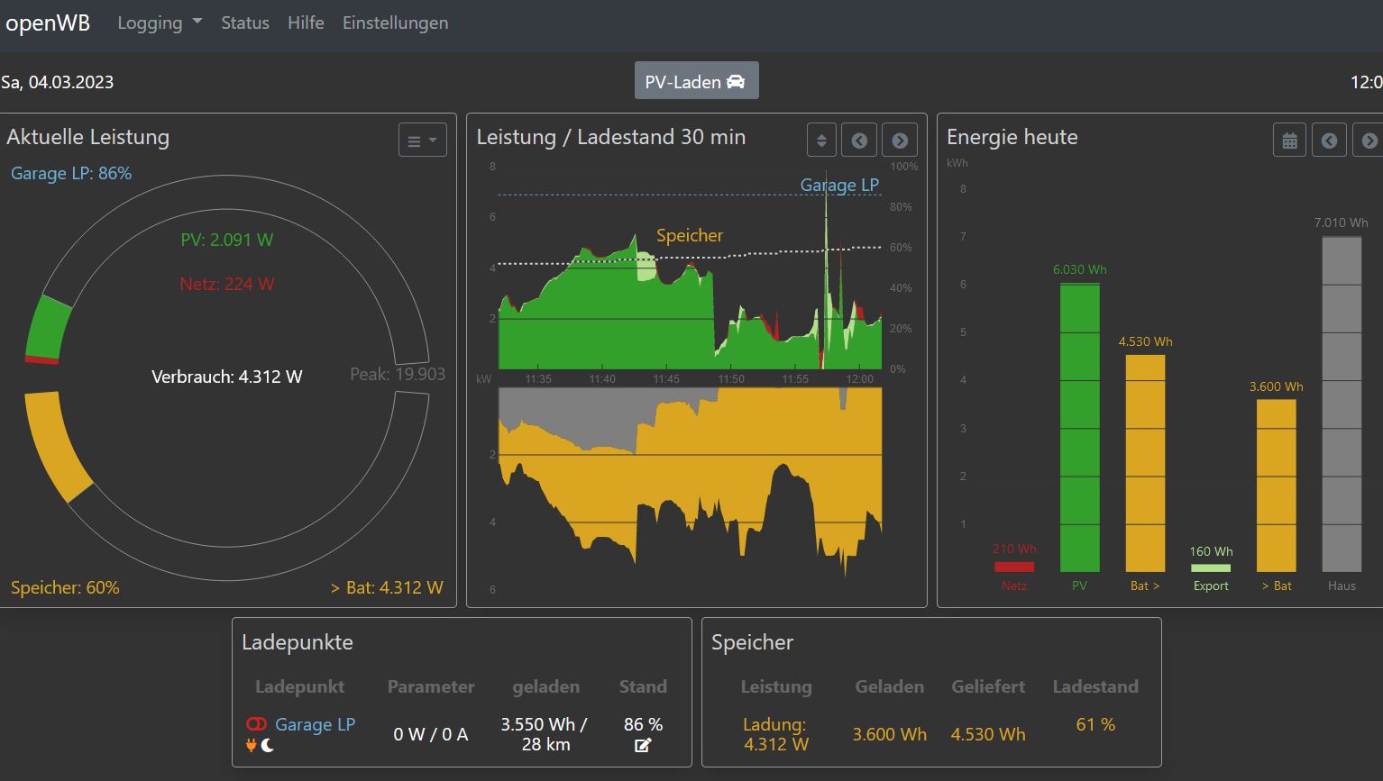Open the Status page

coord(245,23)
